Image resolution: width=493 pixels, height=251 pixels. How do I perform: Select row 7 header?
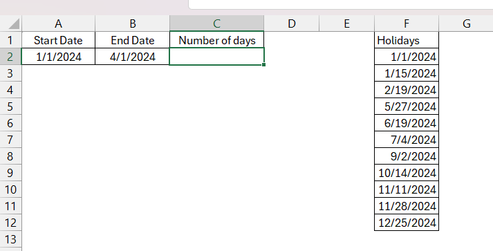(x=10, y=140)
